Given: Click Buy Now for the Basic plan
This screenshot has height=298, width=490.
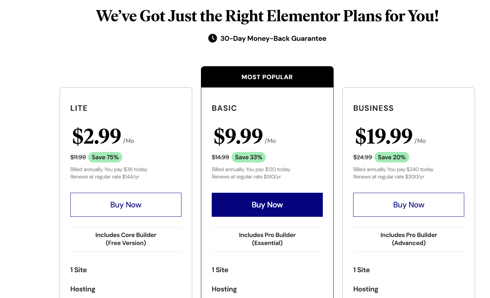Looking at the screenshot, I should point(267,205).
